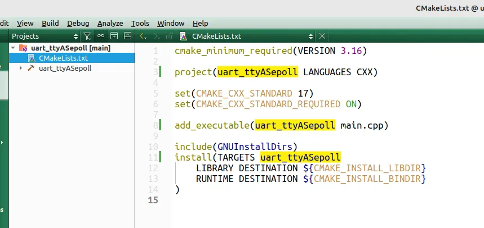Select uart_ttyASepoll hammer target item

pos(65,69)
